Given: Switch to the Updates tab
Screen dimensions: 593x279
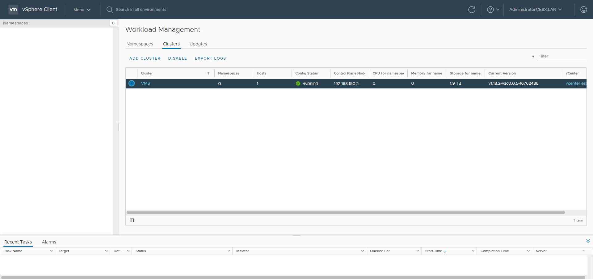Looking at the screenshot, I should point(198,44).
